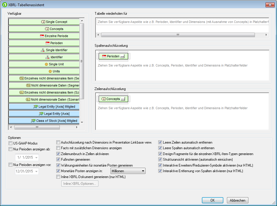The width and height of the screenshot is (277, 206).
Task: Open the 12/31/2015 date picker dropdown
Action: pos(36,172)
